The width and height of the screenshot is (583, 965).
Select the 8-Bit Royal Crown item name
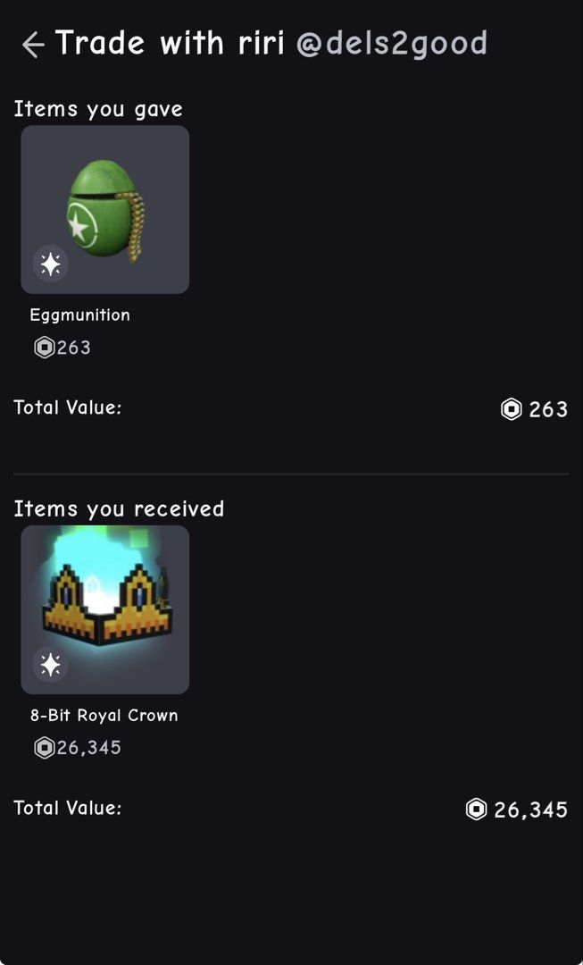click(104, 716)
